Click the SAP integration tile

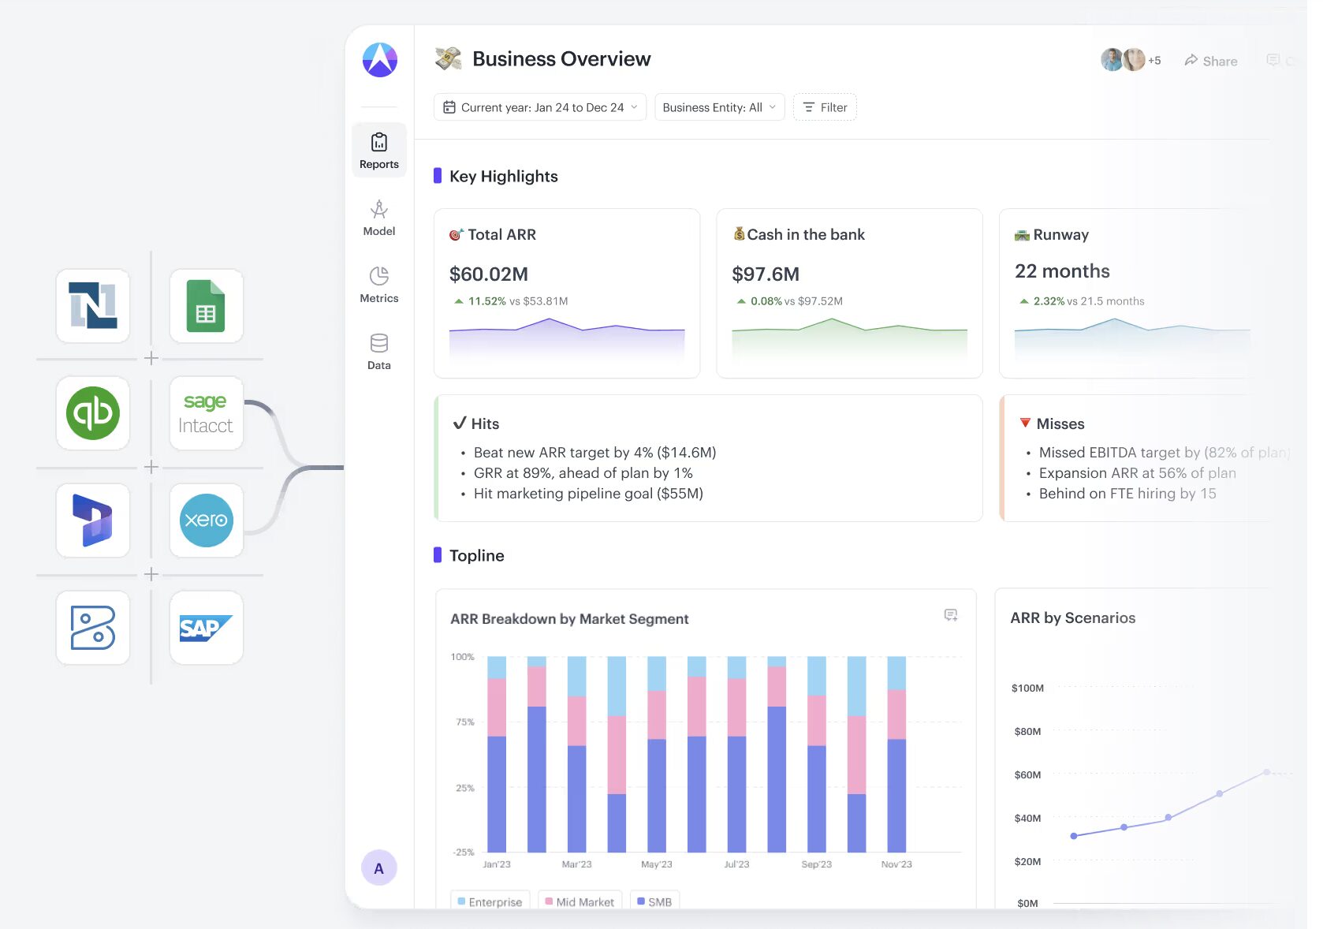point(207,628)
